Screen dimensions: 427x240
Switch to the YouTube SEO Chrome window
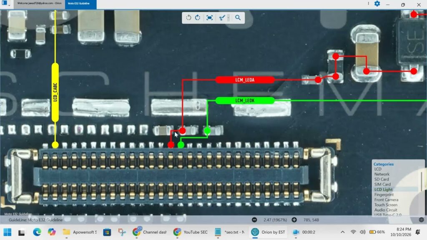click(190, 232)
